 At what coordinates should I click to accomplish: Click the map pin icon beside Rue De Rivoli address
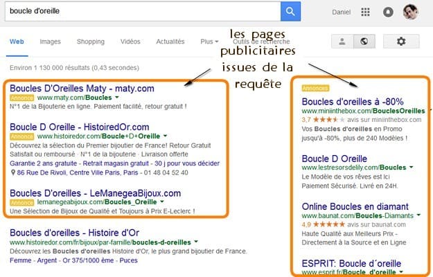(12, 172)
